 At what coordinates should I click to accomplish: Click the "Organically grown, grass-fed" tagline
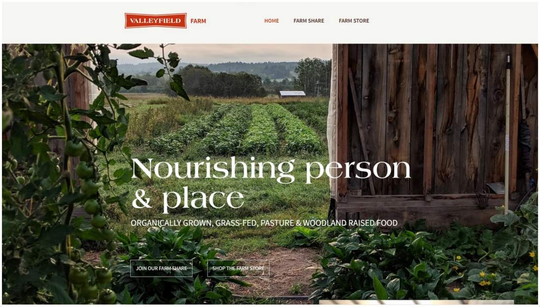(264, 223)
